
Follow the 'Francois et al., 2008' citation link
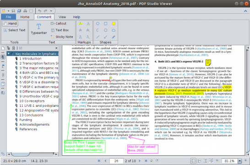98,51
